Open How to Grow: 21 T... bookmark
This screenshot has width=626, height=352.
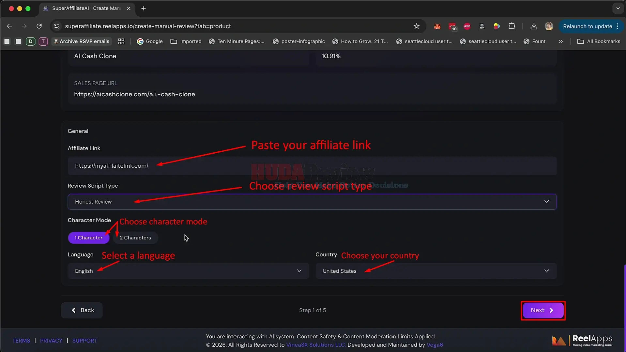[x=360, y=41]
